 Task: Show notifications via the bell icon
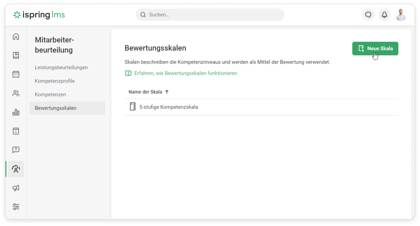coord(384,15)
